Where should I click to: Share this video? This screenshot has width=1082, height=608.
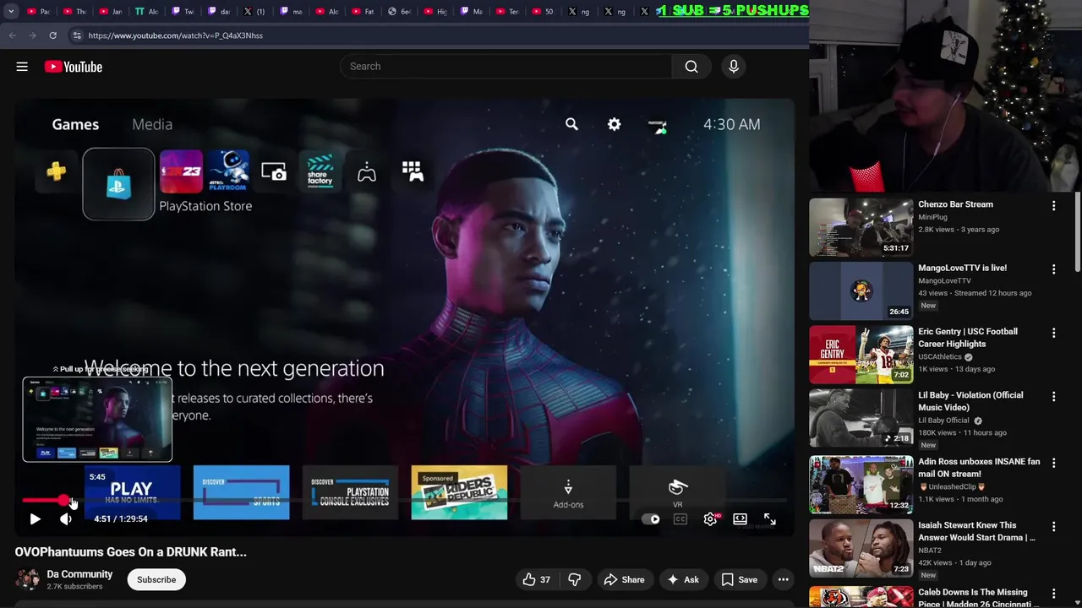pos(624,580)
